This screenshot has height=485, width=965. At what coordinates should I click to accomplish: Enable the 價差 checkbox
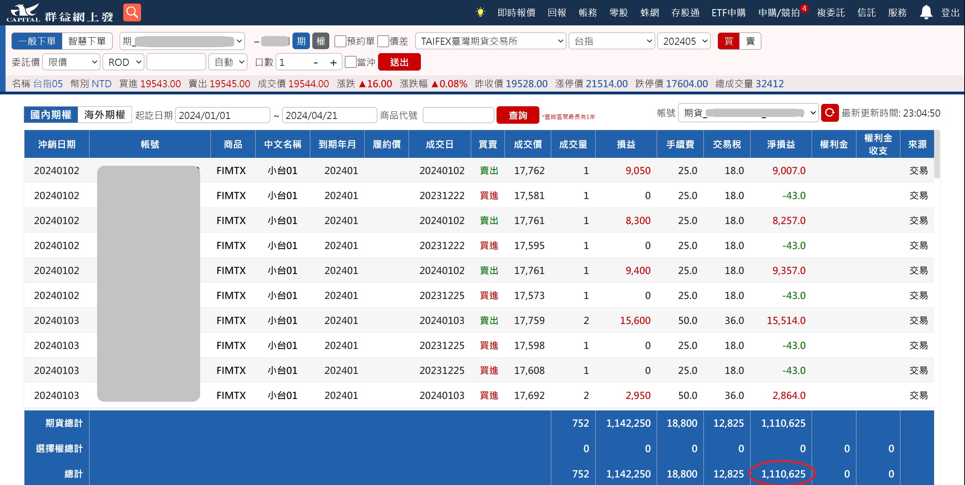click(x=383, y=41)
